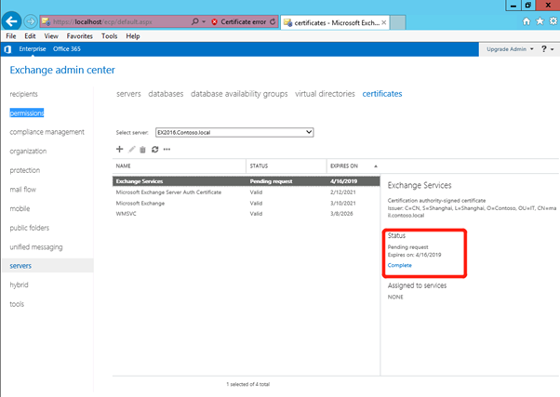Open the File menu
This screenshot has height=397, width=560.
pos(11,36)
